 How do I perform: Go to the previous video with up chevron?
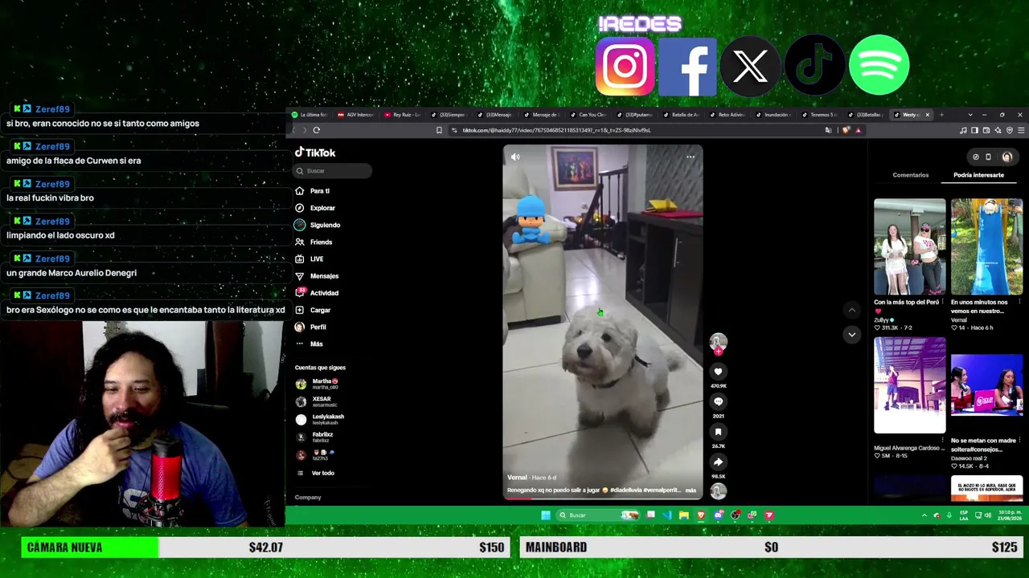pyautogui.click(x=851, y=310)
